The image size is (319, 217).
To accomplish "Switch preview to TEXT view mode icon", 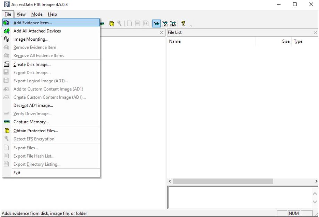I will click(165, 24).
